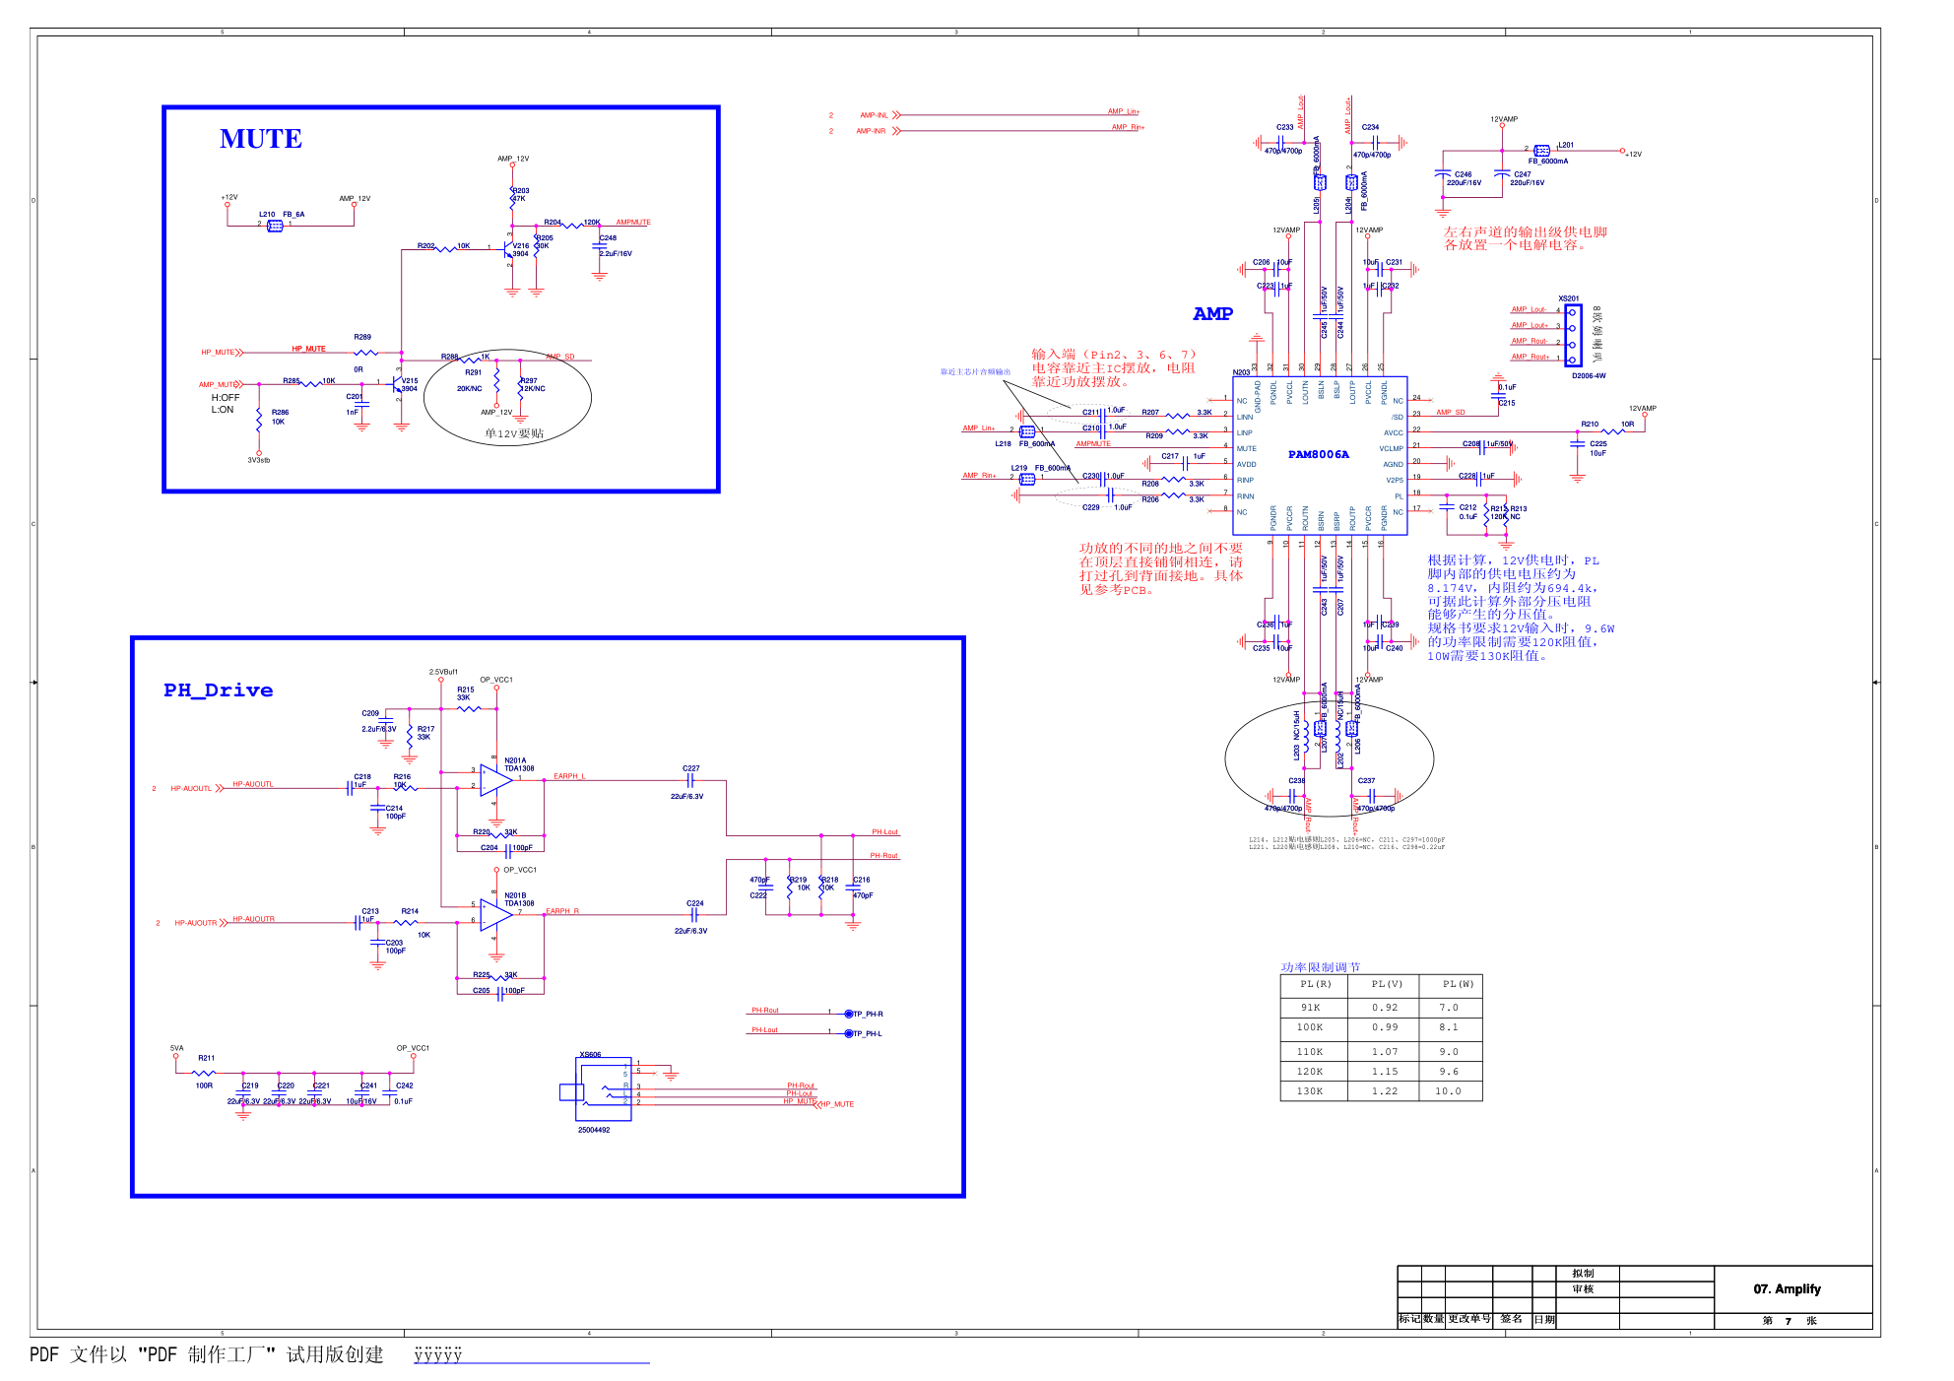Select the EARPH_R net label

click(562, 911)
